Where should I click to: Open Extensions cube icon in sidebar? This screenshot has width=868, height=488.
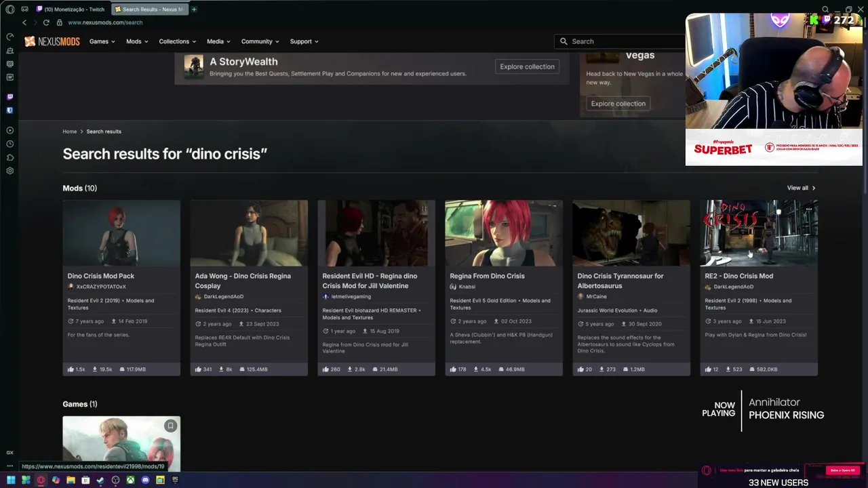pos(9,157)
